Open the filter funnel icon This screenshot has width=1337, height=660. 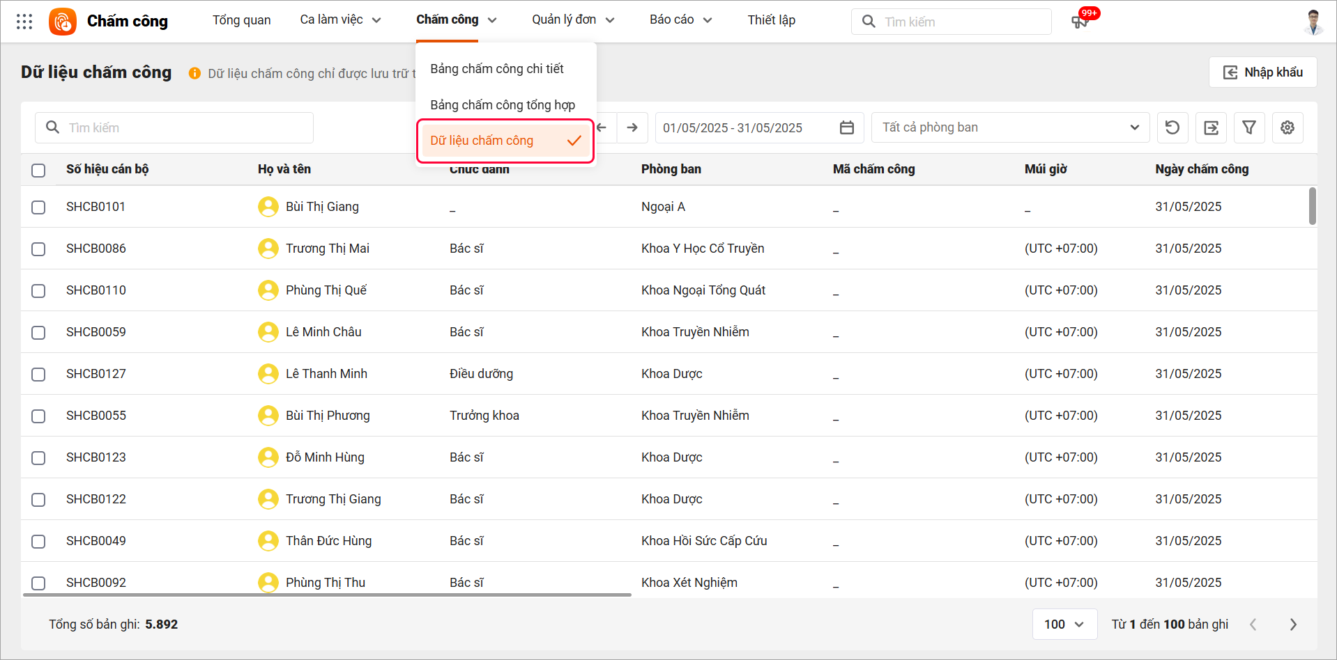(x=1249, y=127)
